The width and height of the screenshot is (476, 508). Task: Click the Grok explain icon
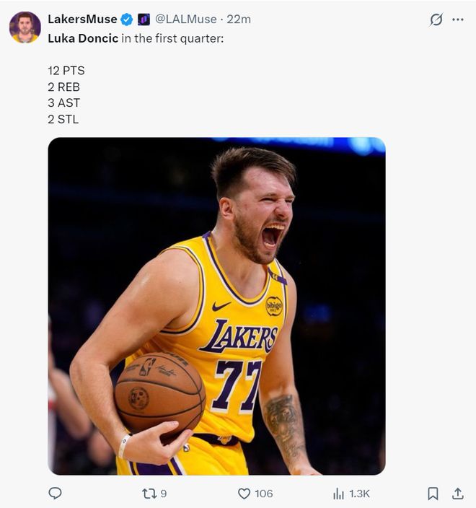[x=436, y=19]
